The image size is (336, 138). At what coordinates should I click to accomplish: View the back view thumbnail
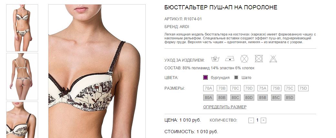pos(22,77)
